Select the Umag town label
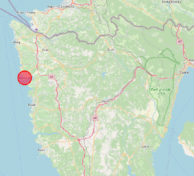The width and height of the screenshot is (194, 176). pyautogui.click(x=16, y=42)
